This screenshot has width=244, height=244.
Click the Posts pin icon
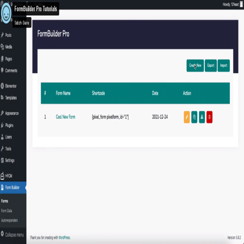point(2,35)
